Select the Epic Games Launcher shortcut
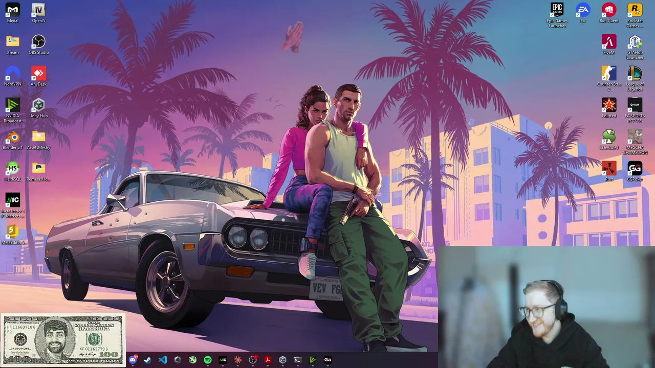Screen dimensions: 655x368 click(557, 16)
